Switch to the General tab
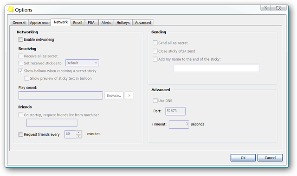297x176 pixels. (19, 23)
